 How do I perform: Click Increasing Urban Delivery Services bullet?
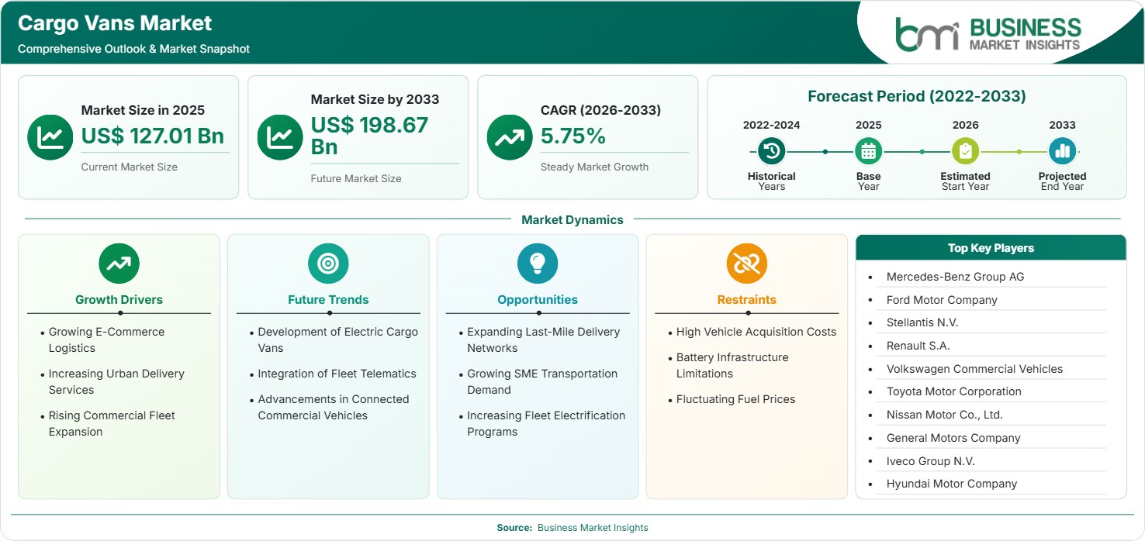(x=116, y=381)
